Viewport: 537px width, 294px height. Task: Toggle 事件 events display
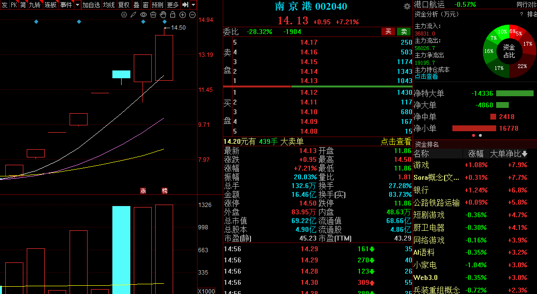click(x=67, y=5)
